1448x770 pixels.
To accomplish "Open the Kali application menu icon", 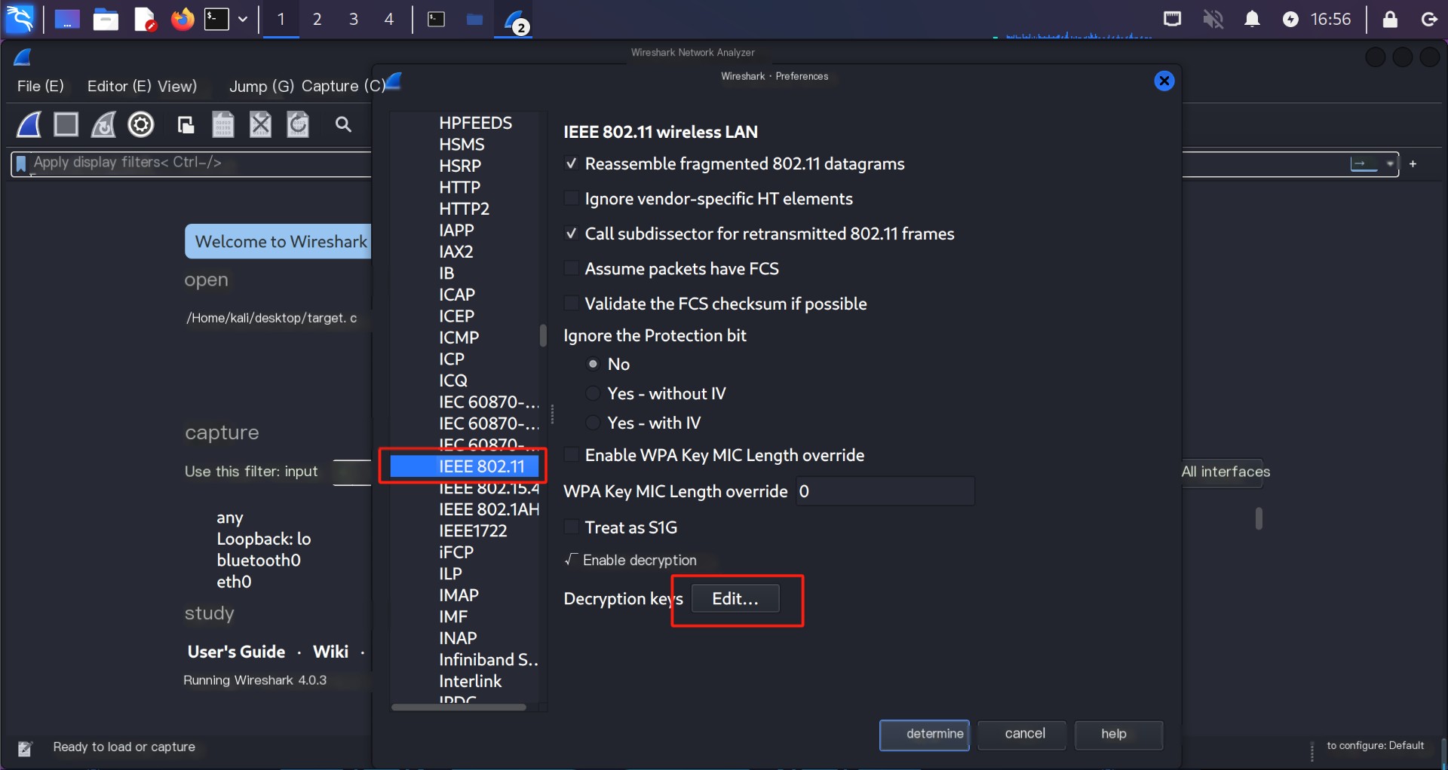I will pos(20,19).
